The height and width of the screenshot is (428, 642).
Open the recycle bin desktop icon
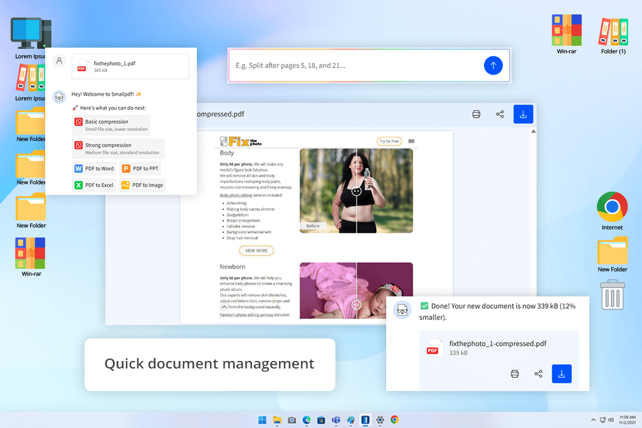(x=613, y=295)
